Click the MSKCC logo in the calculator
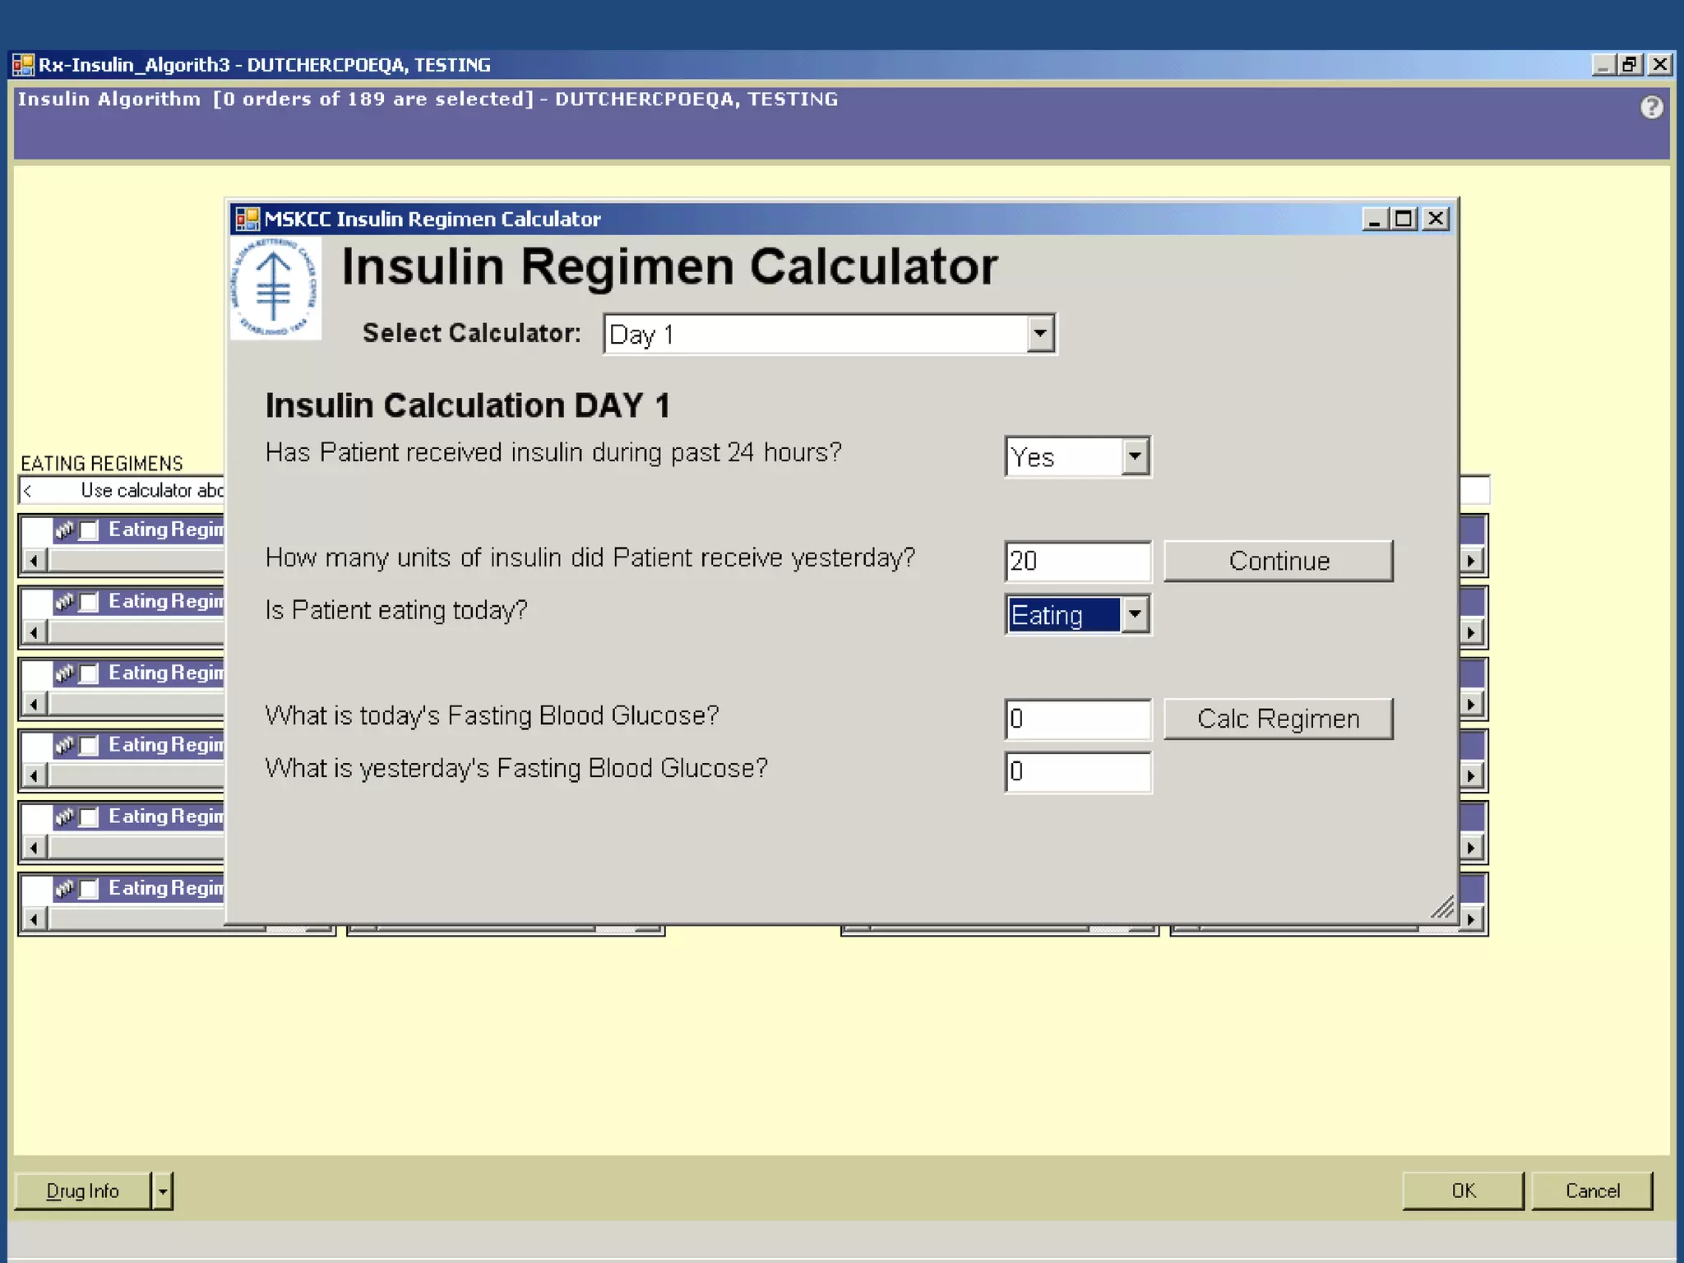 click(x=275, y=289)
